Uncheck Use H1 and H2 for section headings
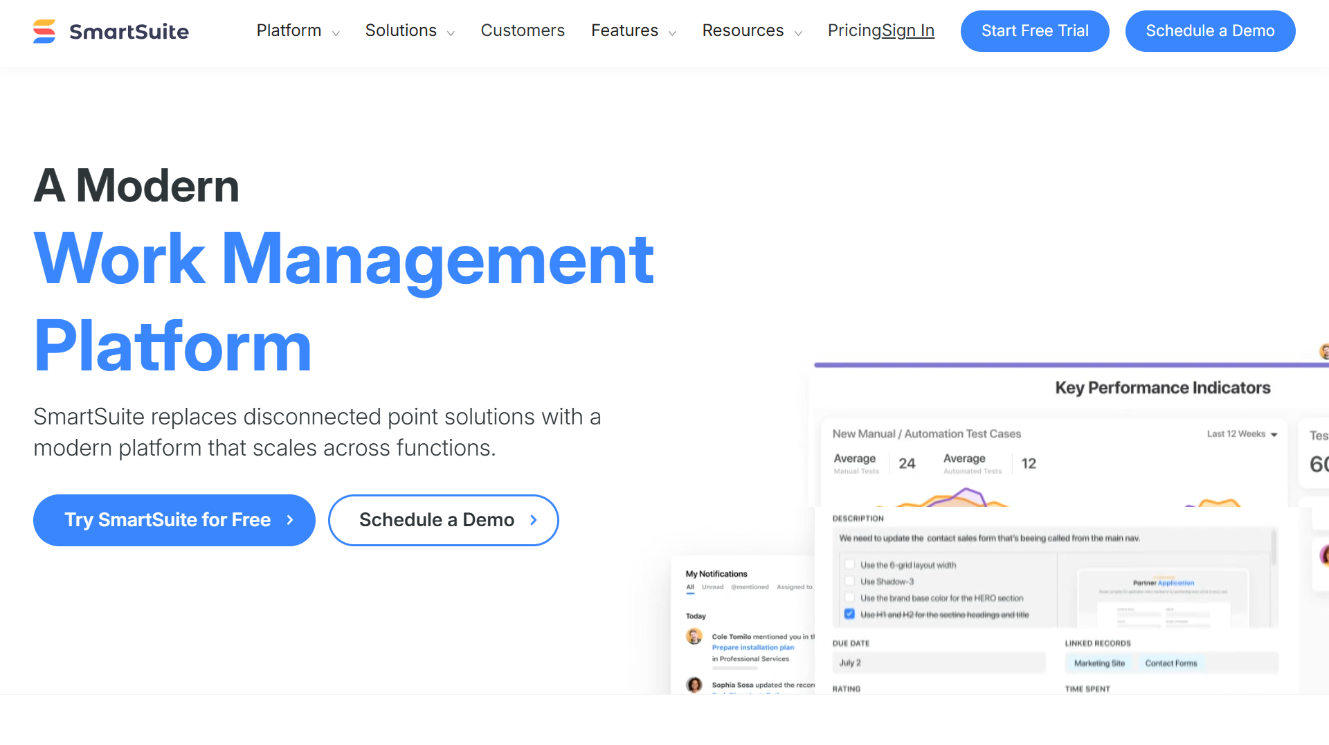Image resolution: width=1329 pixels, height=745 pixels. click(x=849, y=614)
